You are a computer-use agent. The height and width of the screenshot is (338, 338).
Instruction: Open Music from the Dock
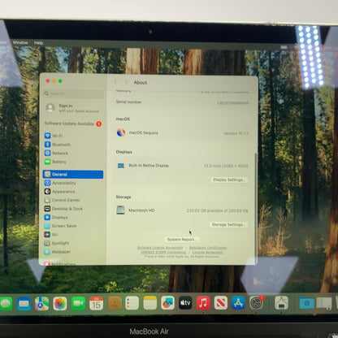[x=203, y=303]
